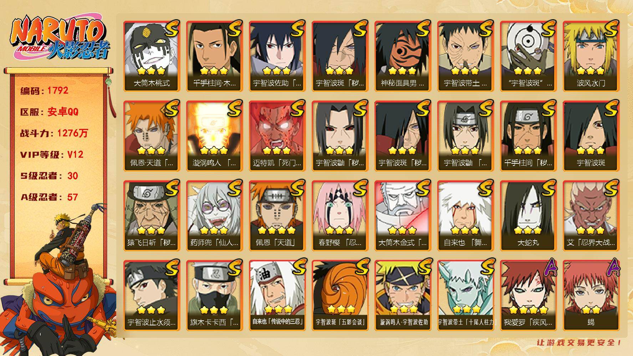The image size is (633, 356).
Task: Click the stars on the 宇智波斑 card without subtitle
Action: click(x=591, y=150)
